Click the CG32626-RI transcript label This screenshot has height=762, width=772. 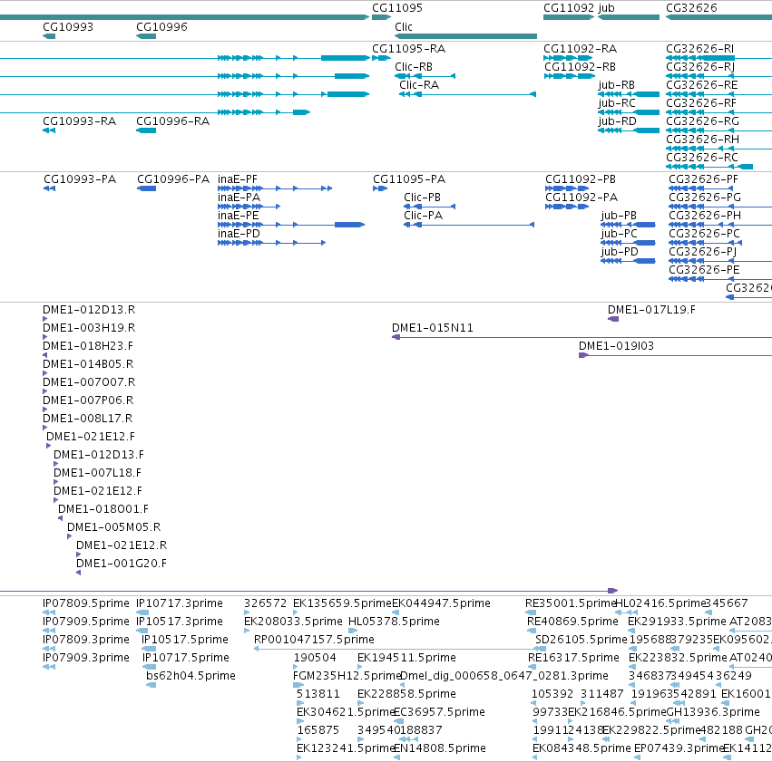coord(699,49)
